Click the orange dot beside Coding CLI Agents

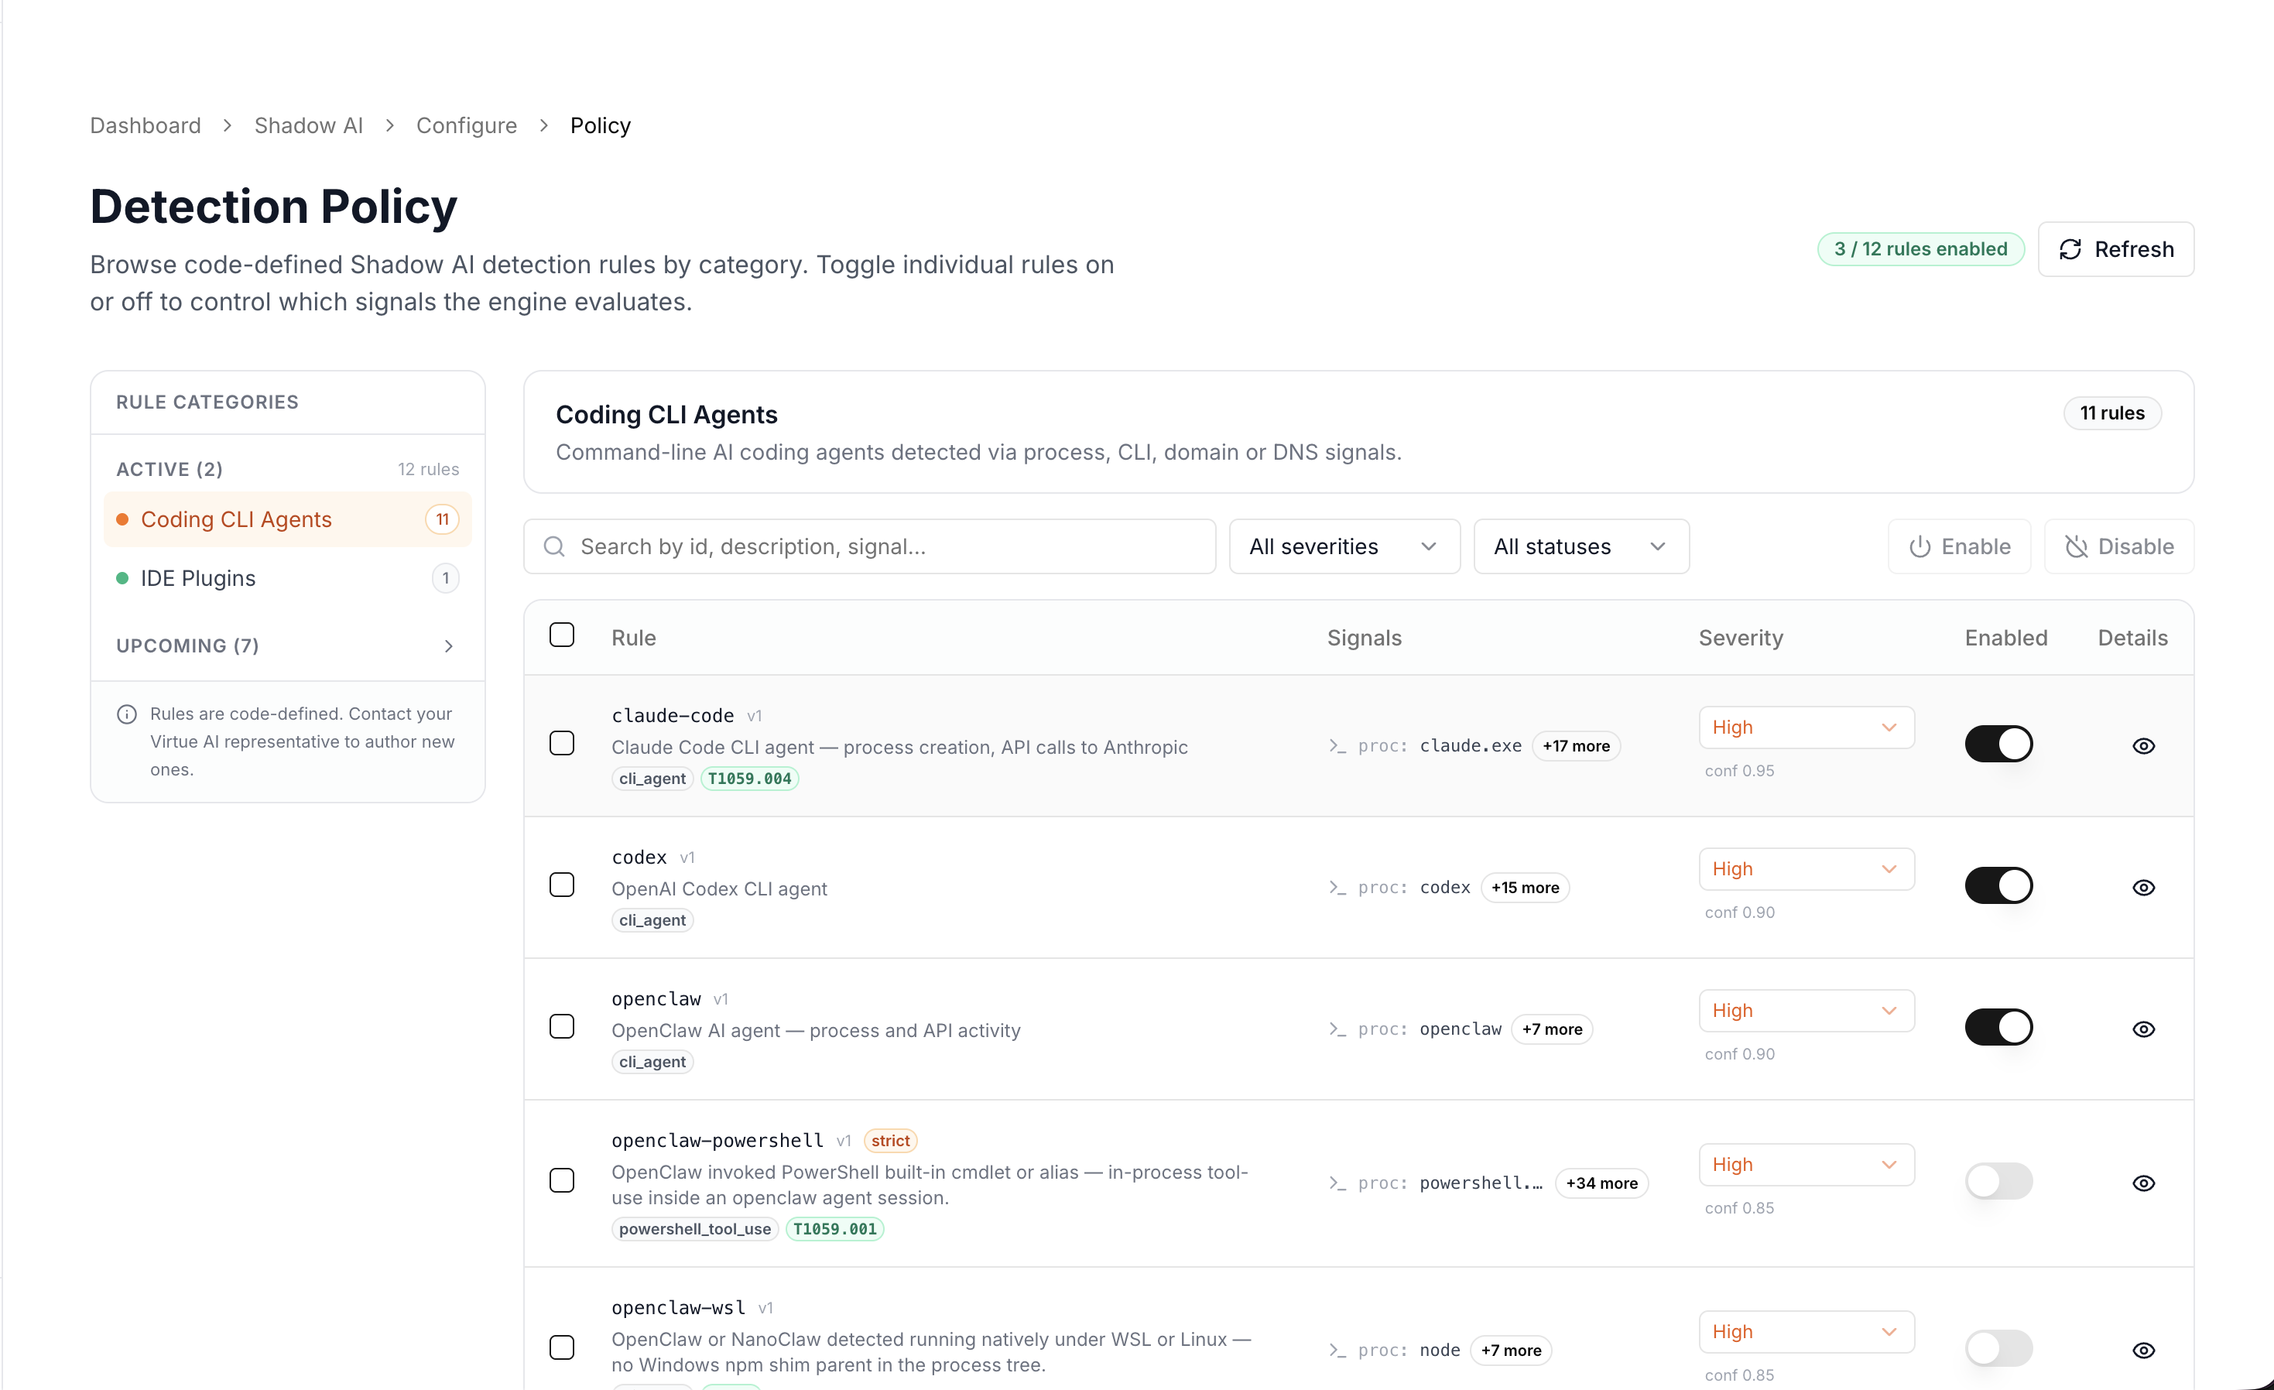[x=122, y=519]
